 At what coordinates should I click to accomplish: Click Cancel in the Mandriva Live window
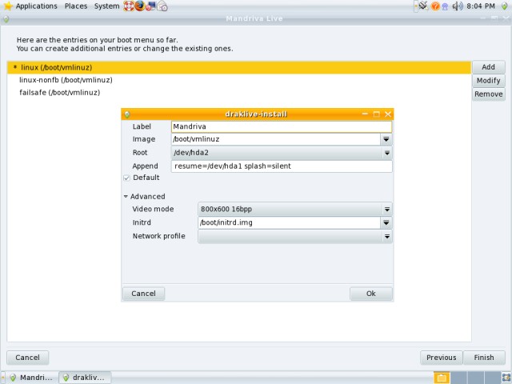28,358
